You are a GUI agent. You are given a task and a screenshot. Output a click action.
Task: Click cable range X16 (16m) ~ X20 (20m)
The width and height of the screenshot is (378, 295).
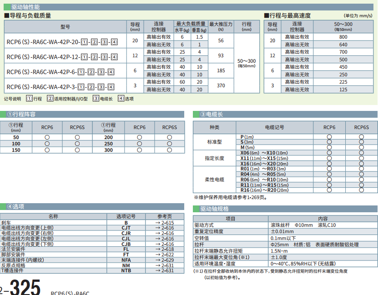click(264, 164)
